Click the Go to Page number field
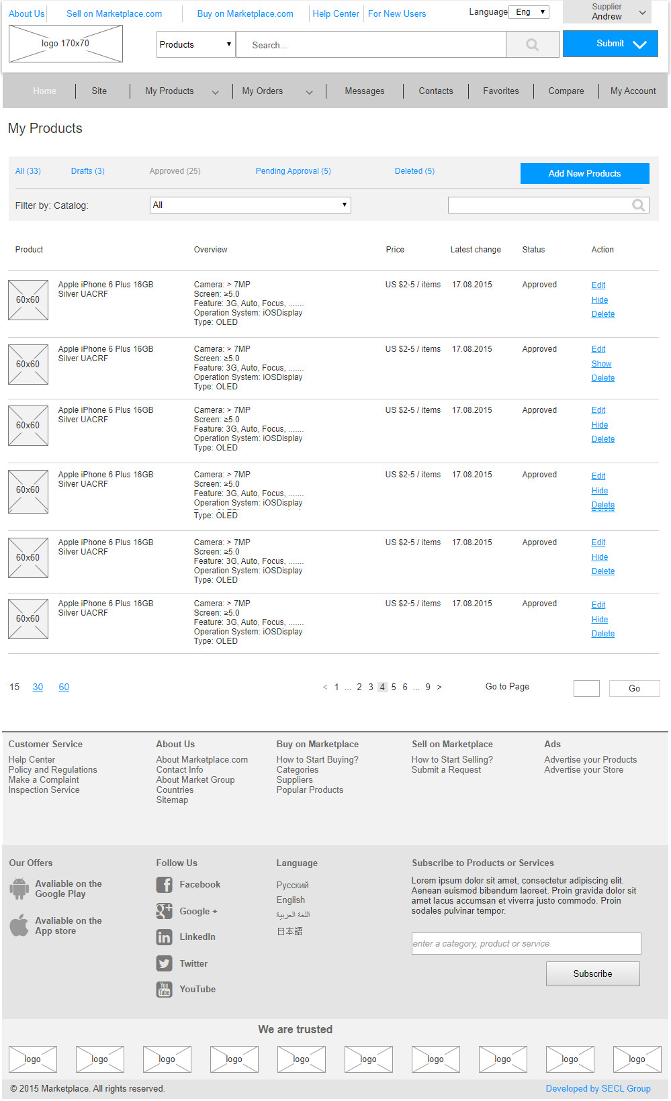671x1101 pixels. (586, 688)
